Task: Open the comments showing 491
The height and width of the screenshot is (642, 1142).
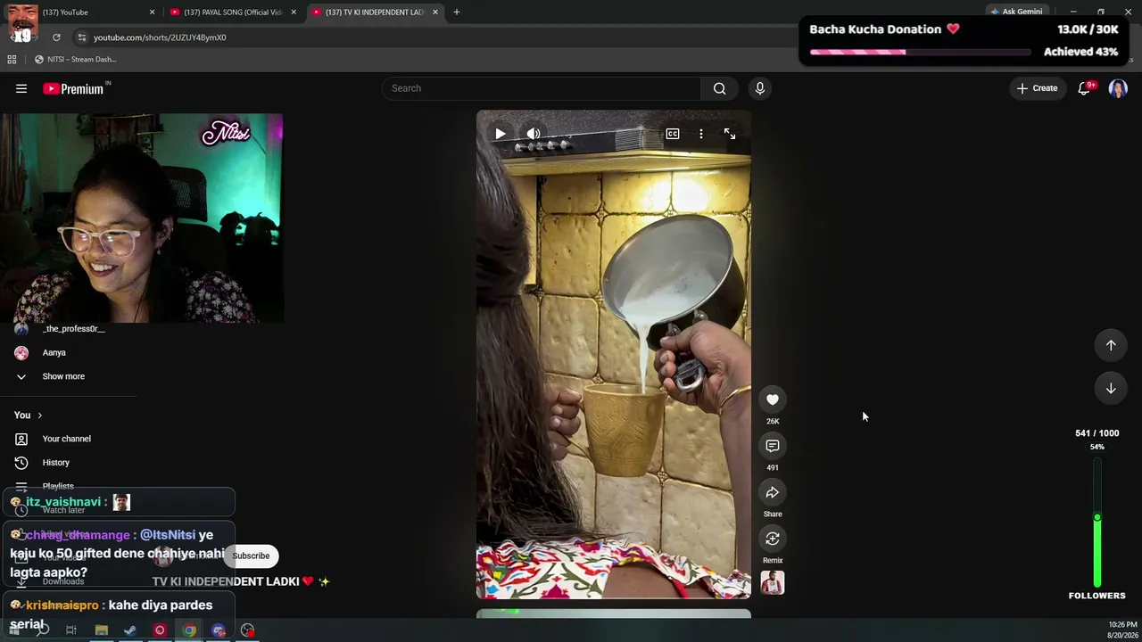Action: pos(773,446)
